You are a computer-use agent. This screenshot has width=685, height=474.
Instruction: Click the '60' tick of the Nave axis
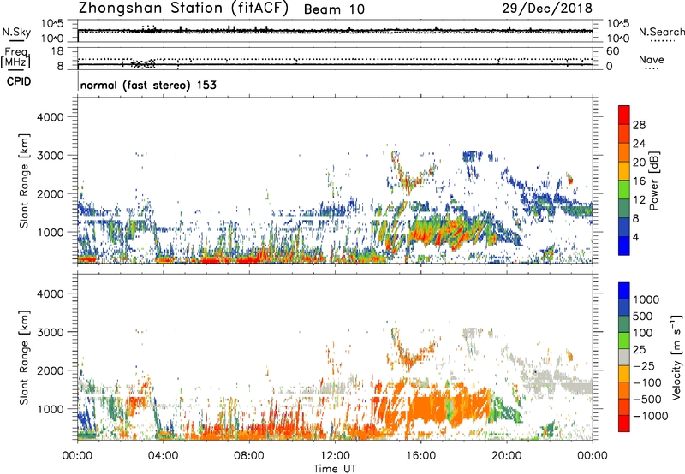coord(612,51)
